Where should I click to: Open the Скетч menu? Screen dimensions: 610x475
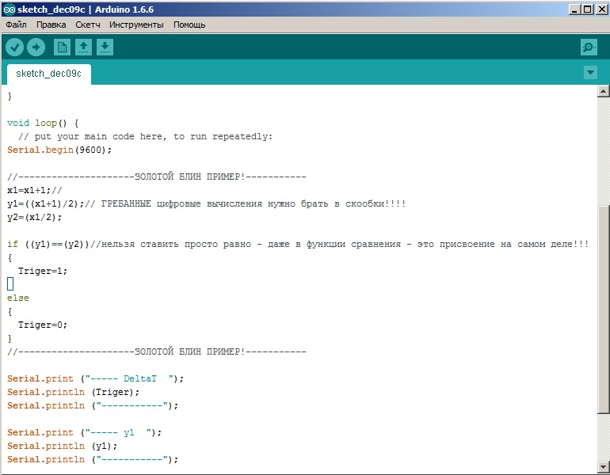point(87,25)
